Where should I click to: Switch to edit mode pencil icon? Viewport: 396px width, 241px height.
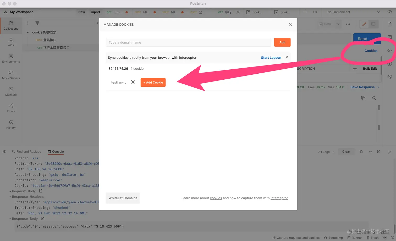click(x=364, y=24)
